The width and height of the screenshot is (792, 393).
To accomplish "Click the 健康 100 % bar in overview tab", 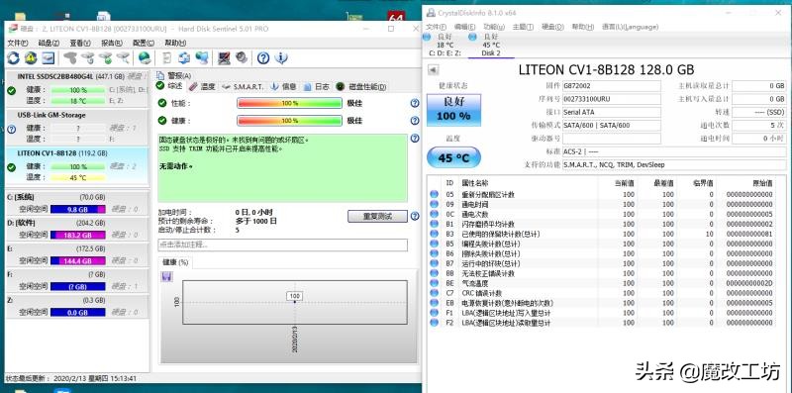I will [289, 121].
